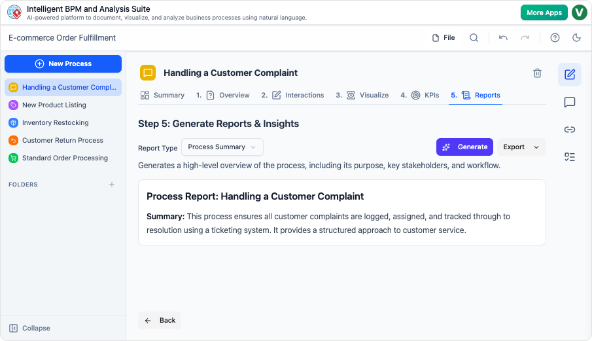The image size is (592, 341).
Task: Delete process using trash icon
Action: (537, 73)
